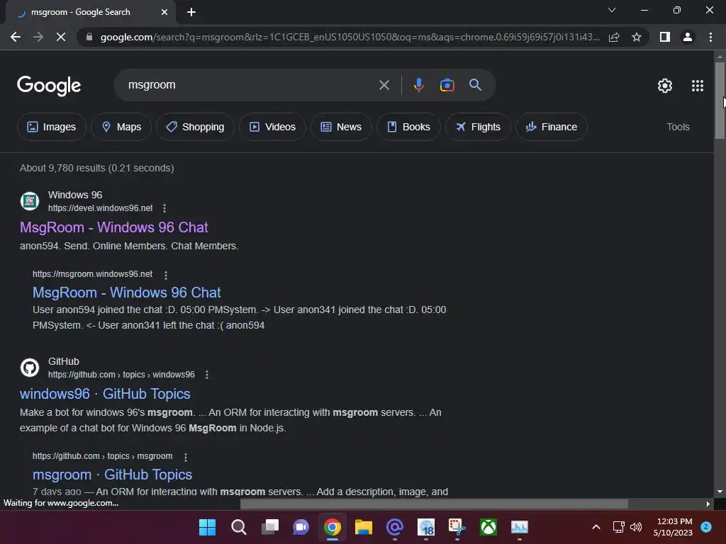Open the Chrome side panel
726x544 pixels.
tap(665, 37)
